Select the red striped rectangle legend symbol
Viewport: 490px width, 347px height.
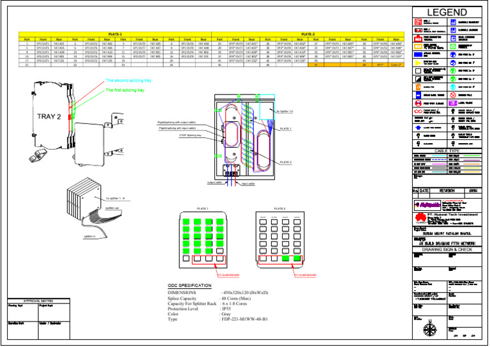(418, 22)
